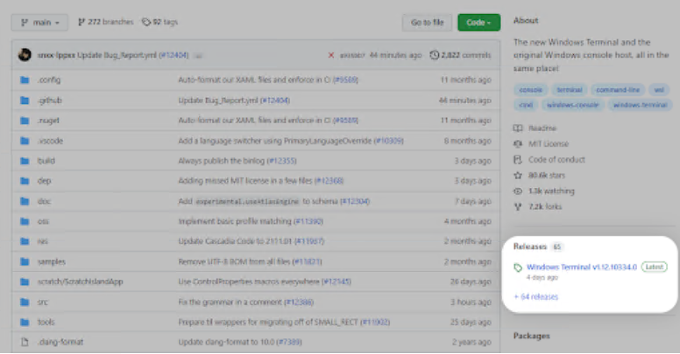Click the .clang-format file icon
This screenshot has width=680, height=354.
25,342
